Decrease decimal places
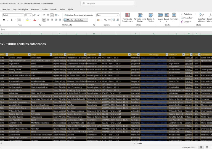 coord(118,20)
